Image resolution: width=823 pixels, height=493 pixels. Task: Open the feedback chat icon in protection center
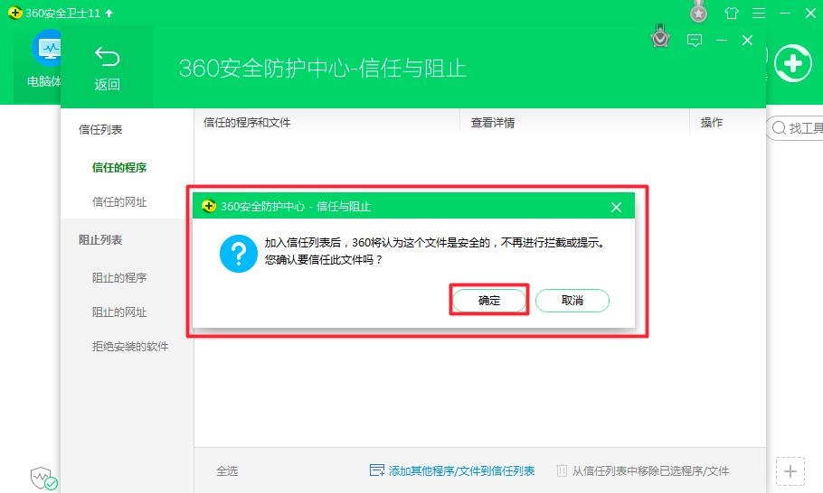[695, 41]
